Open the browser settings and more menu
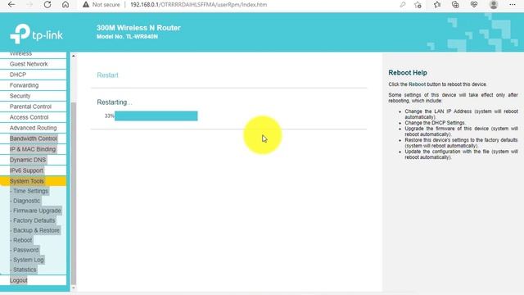This screenshot has width=524, height=295. [513, 5]
